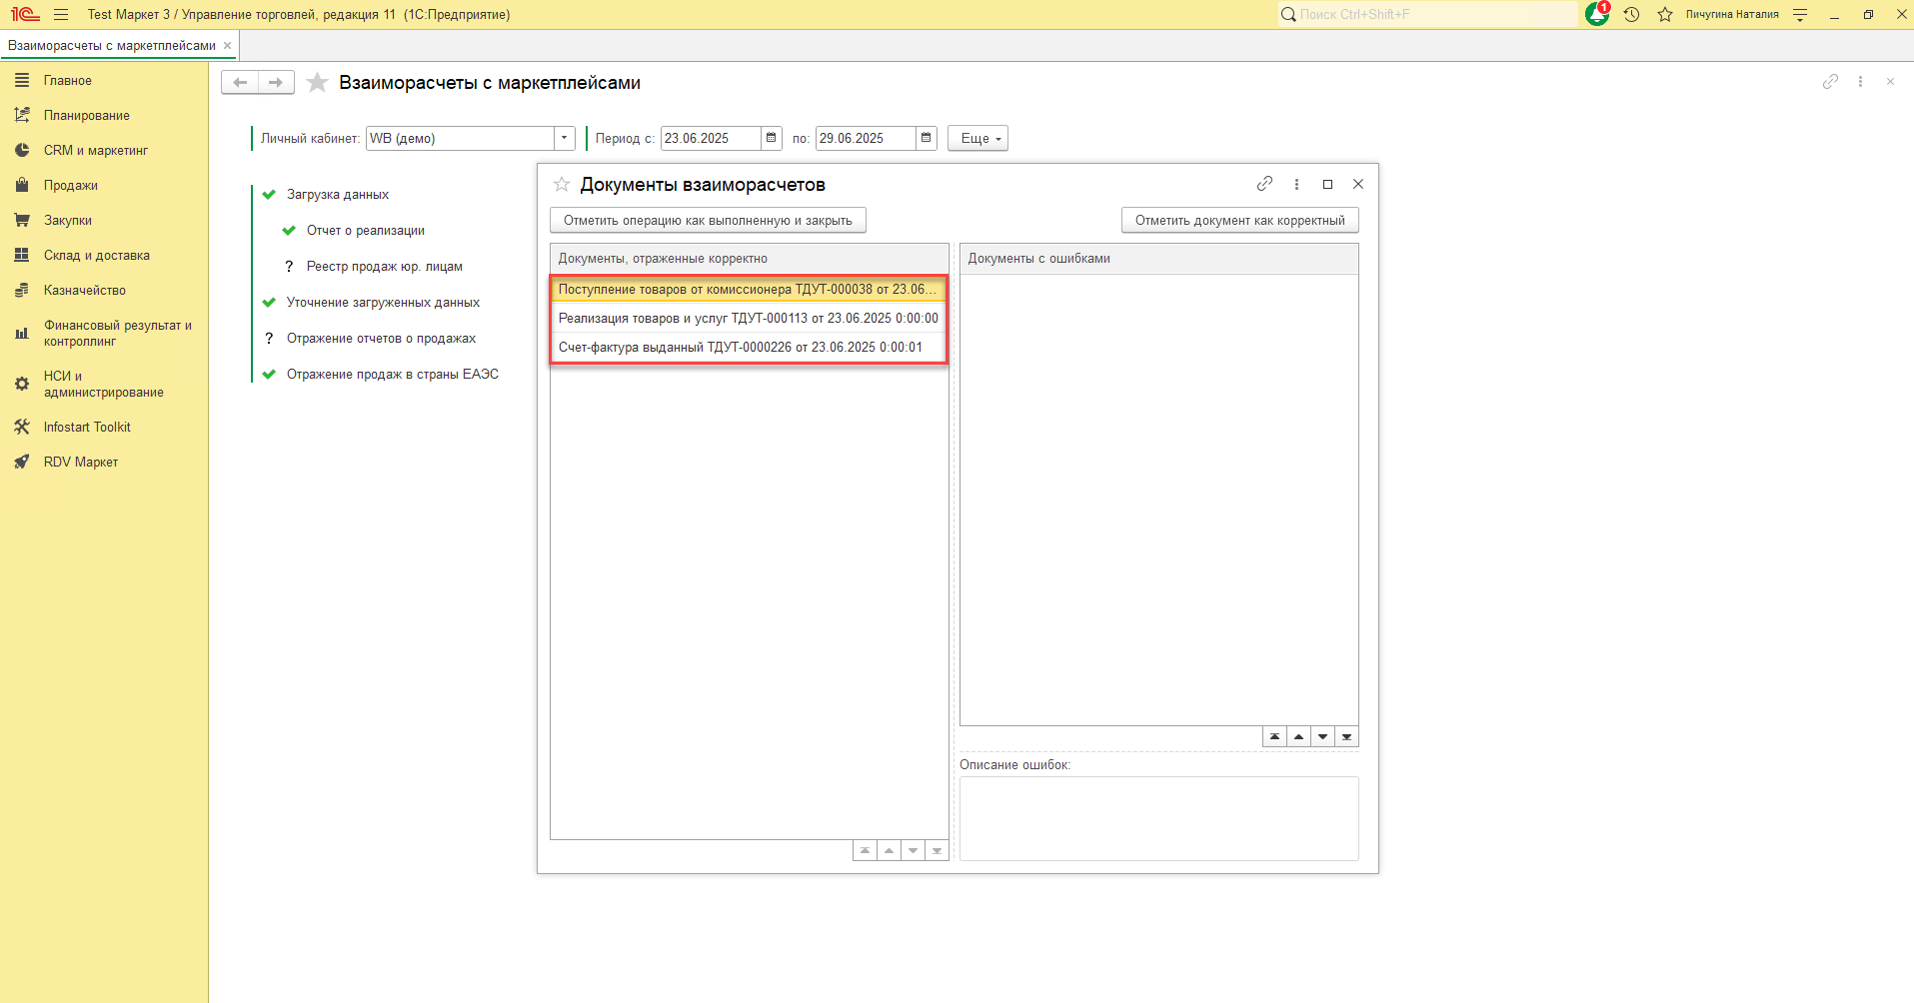Click Отражение отчетов о продажах step
Viewport: 1914px width, 1003px height.
pos(381,339)
